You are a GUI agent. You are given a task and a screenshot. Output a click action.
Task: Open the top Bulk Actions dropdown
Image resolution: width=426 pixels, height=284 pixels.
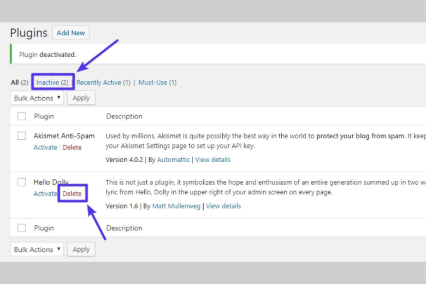(37, 98)
